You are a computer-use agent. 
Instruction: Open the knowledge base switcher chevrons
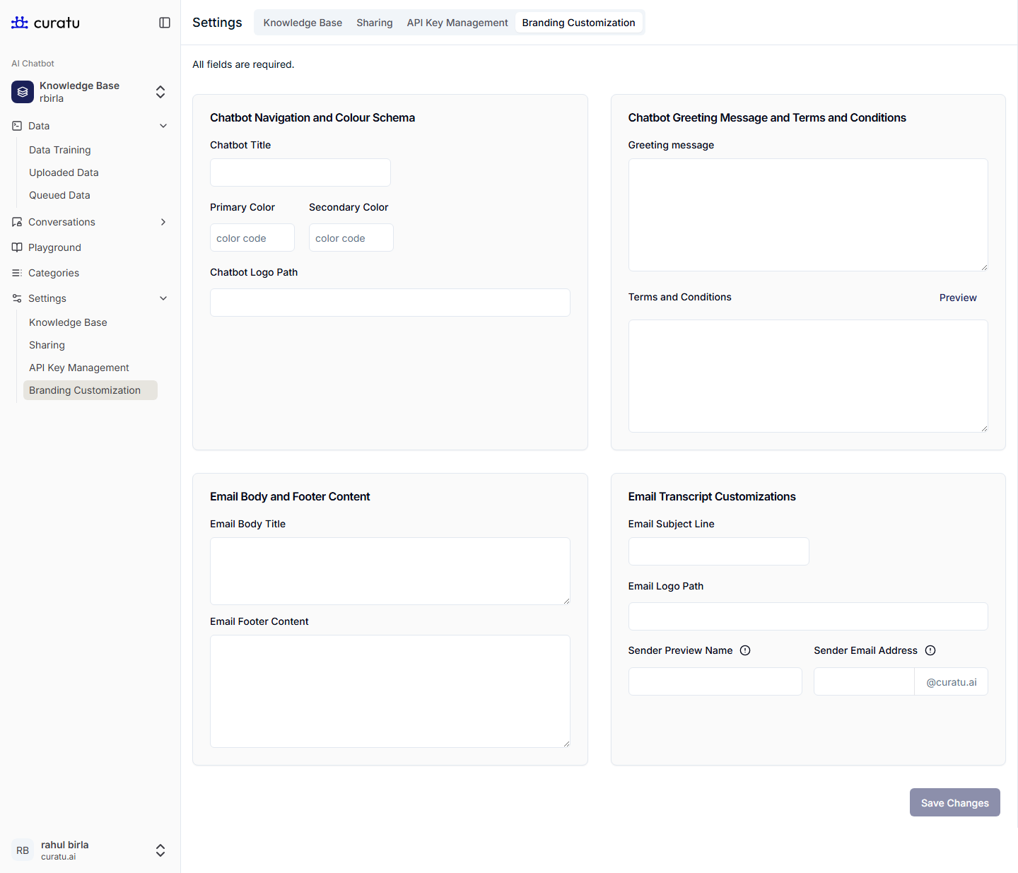pyautogui.click(x=160, y=92)
